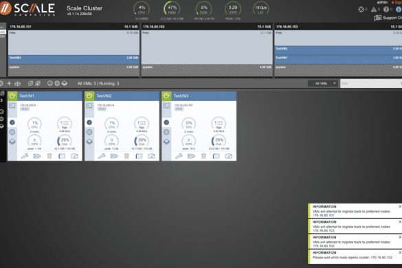This screenshot has width=402, height=268.
Task: Select TestVM2 RAM bar on node 176.16.80.103
Action: click(338, 50)
